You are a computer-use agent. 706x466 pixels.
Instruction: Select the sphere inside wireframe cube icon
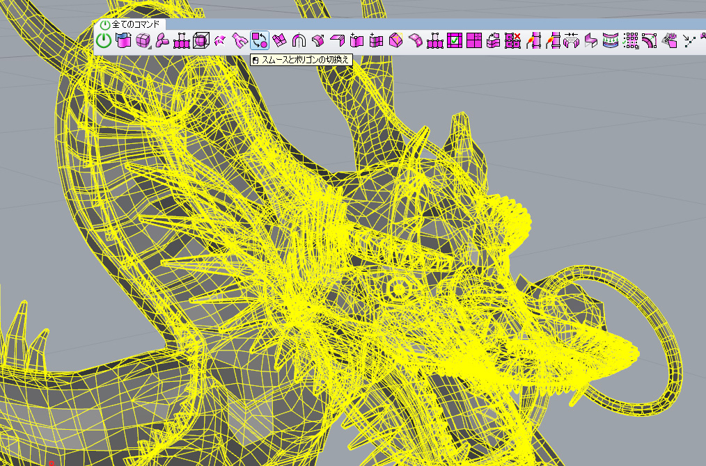pos(201,40)
